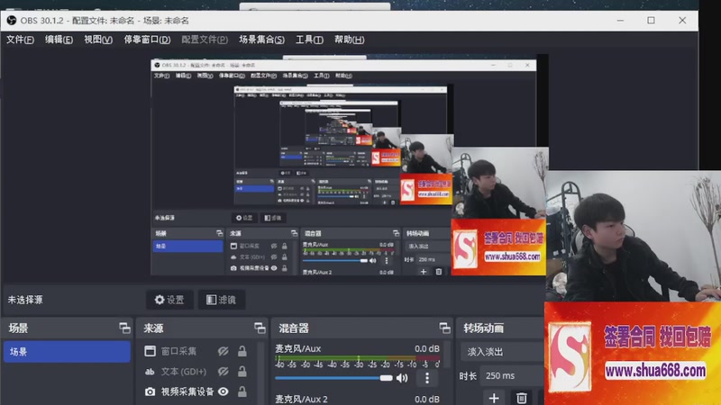Click the 麦克风/Aux 2 channel label
This screenshot has width=721, height=405.
[x=301, y=399]
